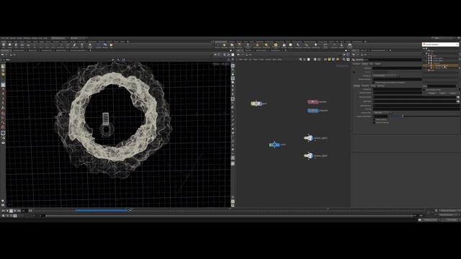Select the Font shelf tool
461x259 pixels.
pyautogui.click(x=82, y=45)
